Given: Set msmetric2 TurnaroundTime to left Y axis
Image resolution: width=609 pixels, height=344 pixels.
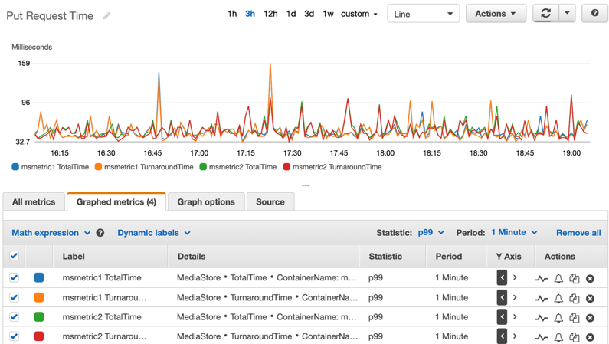Looking at the screenshot, I should pos(502,336).
